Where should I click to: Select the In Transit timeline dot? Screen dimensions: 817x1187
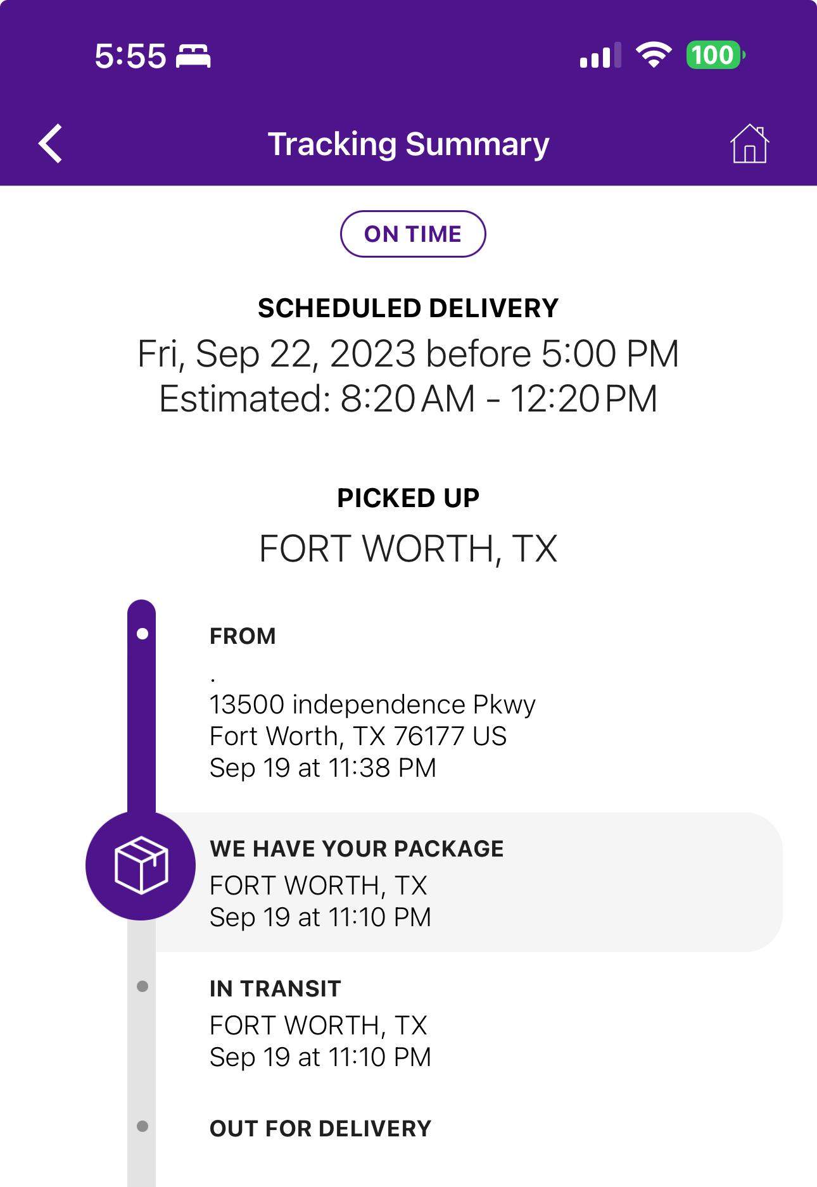click(142, 986)
